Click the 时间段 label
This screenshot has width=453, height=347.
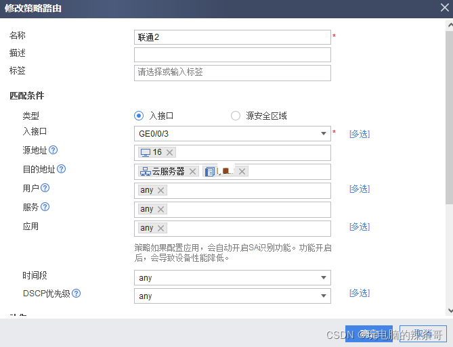coord(35,275)
